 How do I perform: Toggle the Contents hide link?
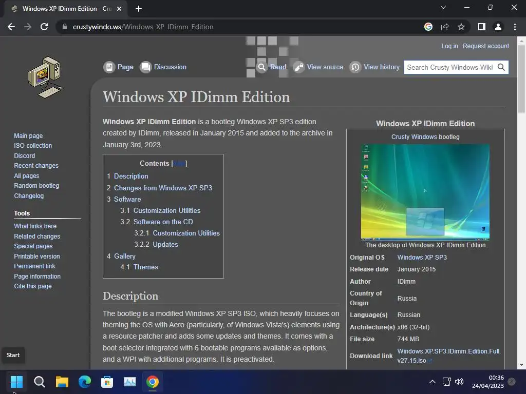point(179,164)
